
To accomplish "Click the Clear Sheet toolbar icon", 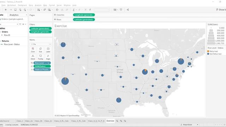I will click(49, 10).
